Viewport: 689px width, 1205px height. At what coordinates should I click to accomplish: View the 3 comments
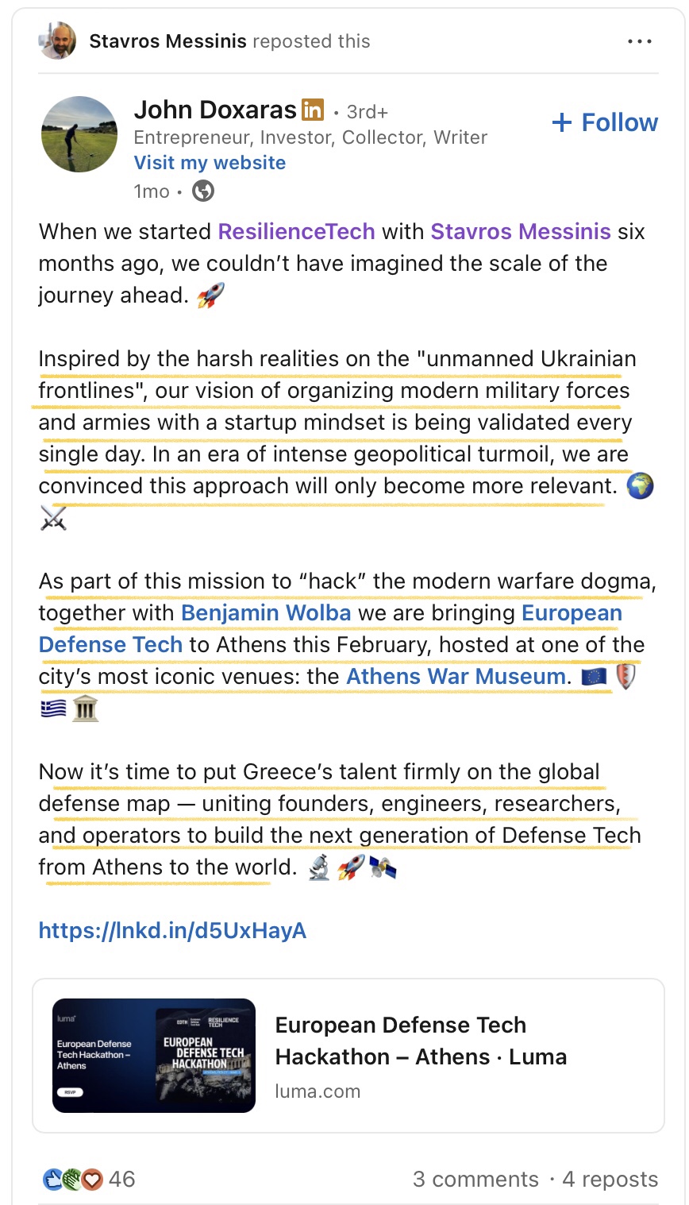(x=475, y=1180)
